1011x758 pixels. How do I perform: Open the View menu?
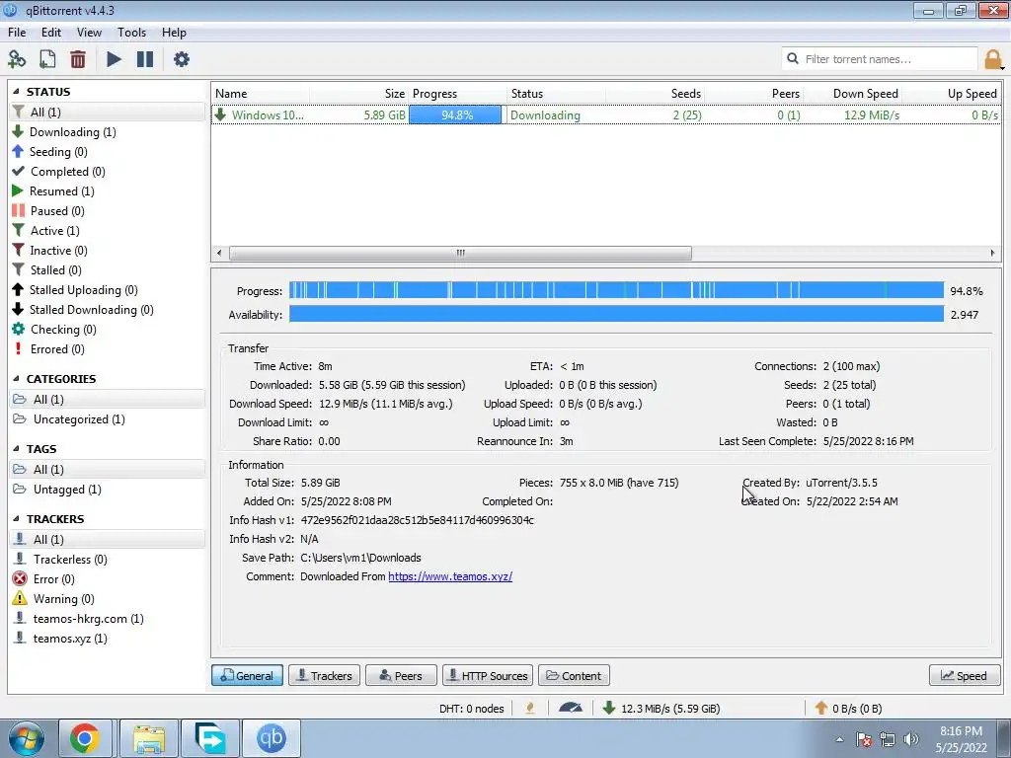(89, 33)
